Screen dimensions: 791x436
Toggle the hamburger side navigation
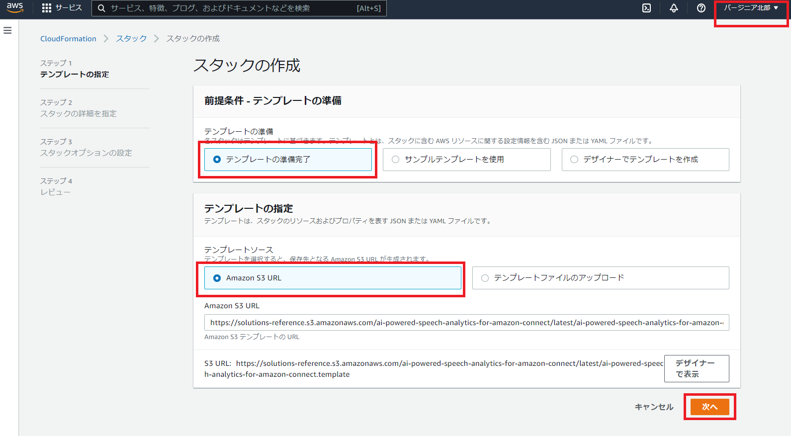(7, 31)
